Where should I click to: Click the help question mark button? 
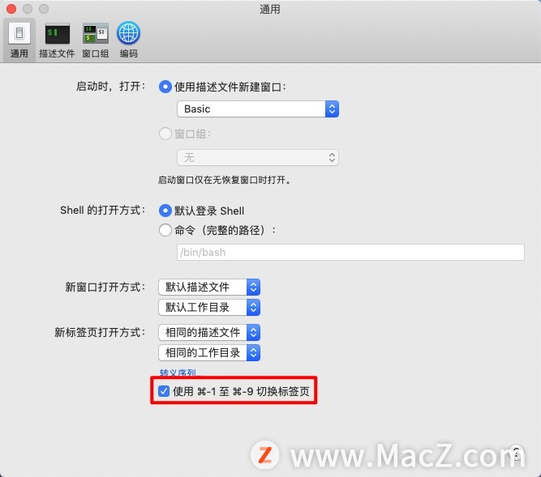pos(516,452)
